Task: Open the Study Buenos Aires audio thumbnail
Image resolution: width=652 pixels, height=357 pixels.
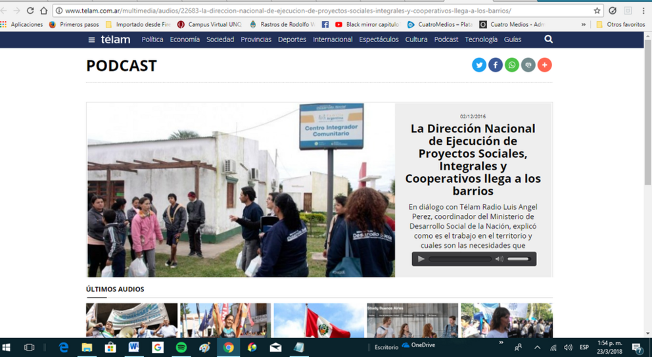Action: click(x=413, y=320)
